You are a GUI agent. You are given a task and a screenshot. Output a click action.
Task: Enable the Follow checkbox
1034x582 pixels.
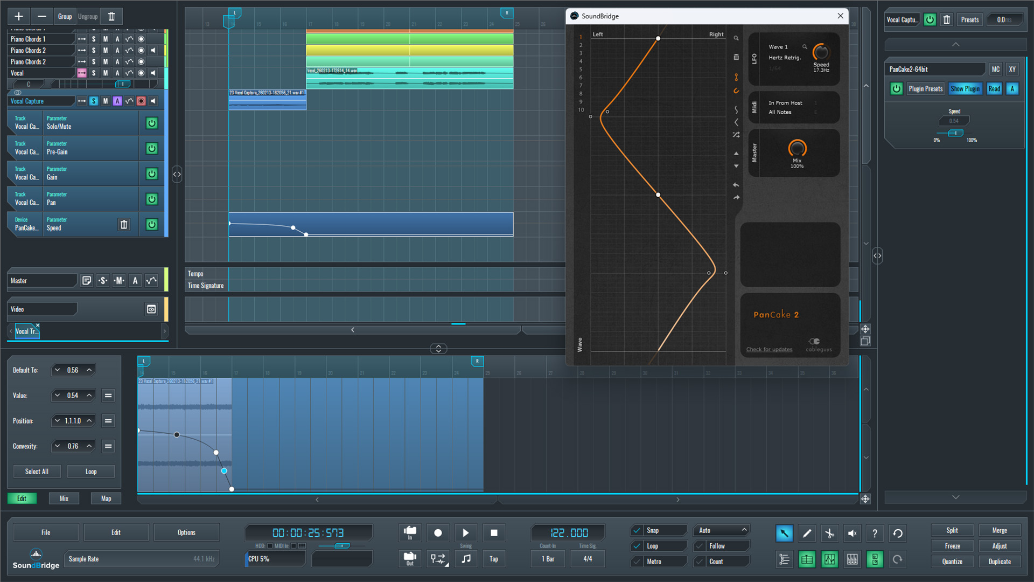700,546
